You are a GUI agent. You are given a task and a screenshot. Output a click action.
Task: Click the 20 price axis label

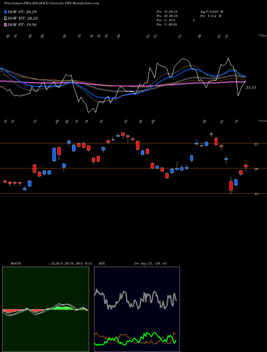(x=256, y=169)
